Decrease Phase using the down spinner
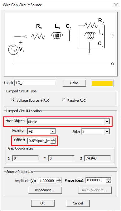 pyautogui.click(x=109, y=181)
